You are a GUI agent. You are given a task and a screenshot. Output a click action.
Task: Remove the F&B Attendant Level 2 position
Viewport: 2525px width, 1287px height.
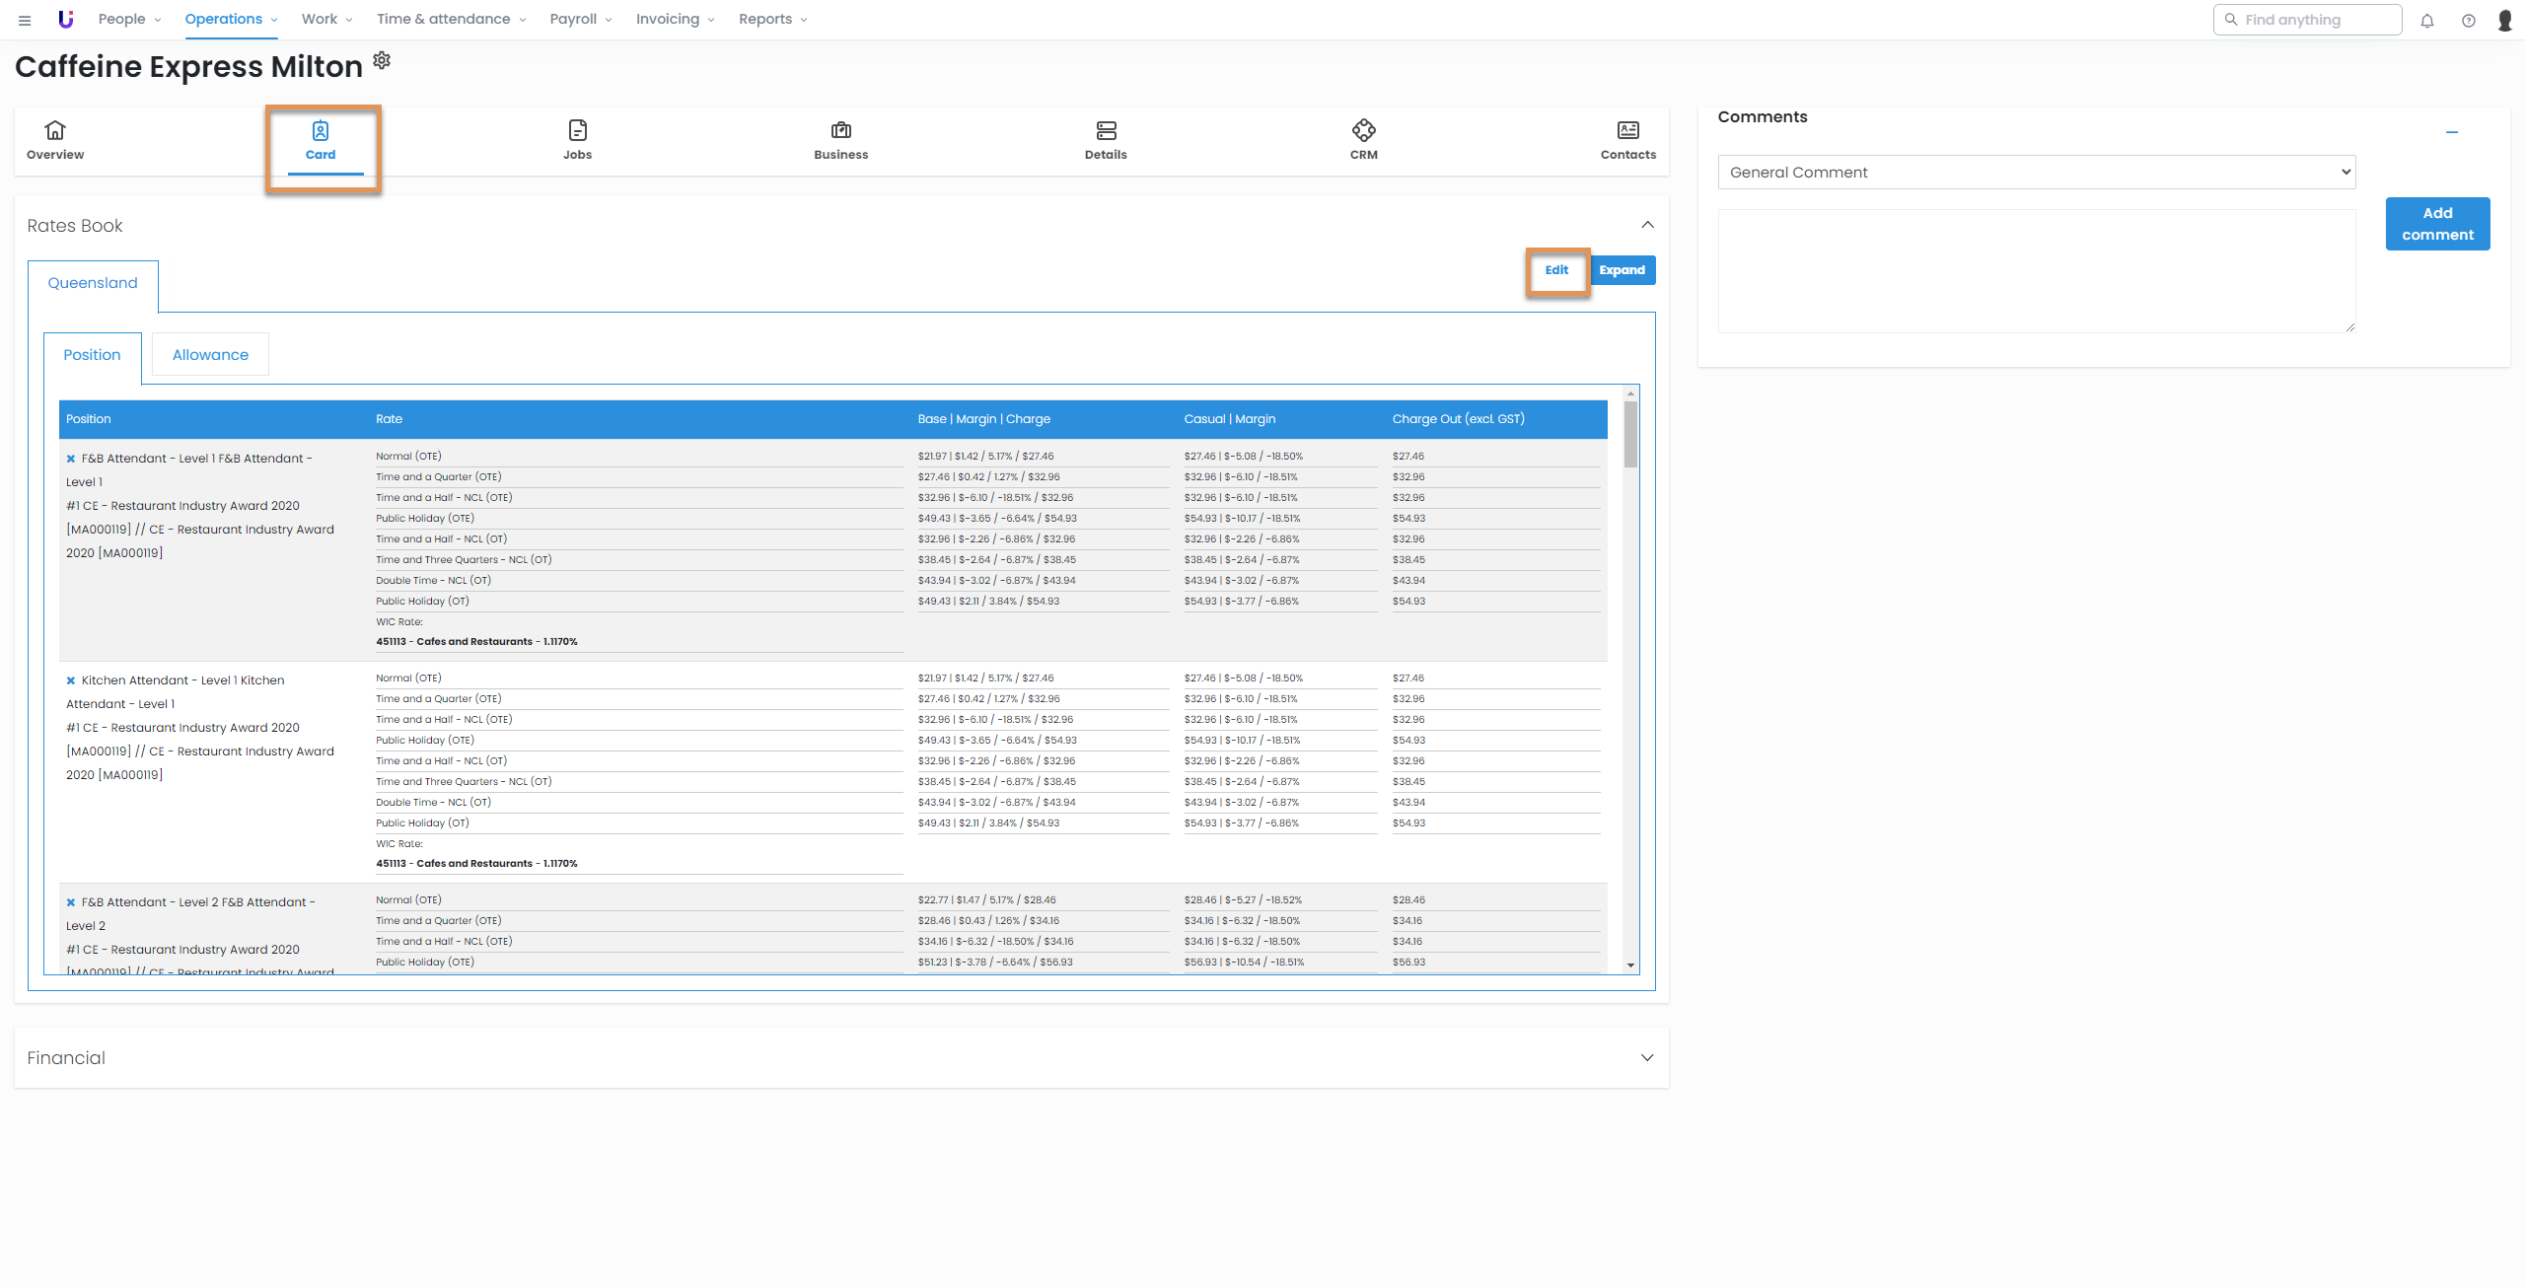tap(71, 902)
